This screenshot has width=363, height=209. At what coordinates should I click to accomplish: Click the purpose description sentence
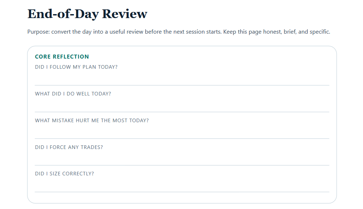tap(178, 31)
